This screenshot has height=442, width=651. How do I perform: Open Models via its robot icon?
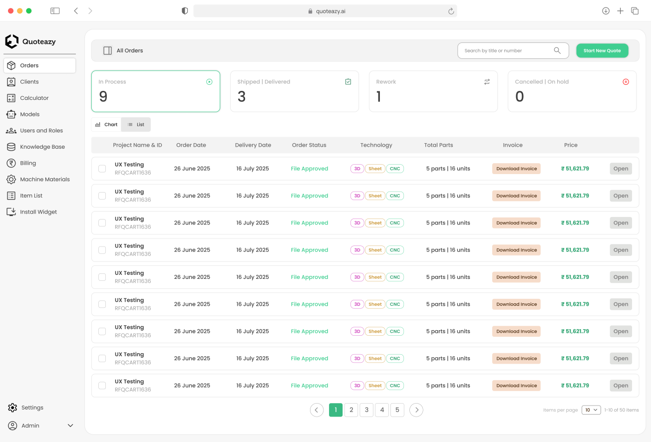11,114
